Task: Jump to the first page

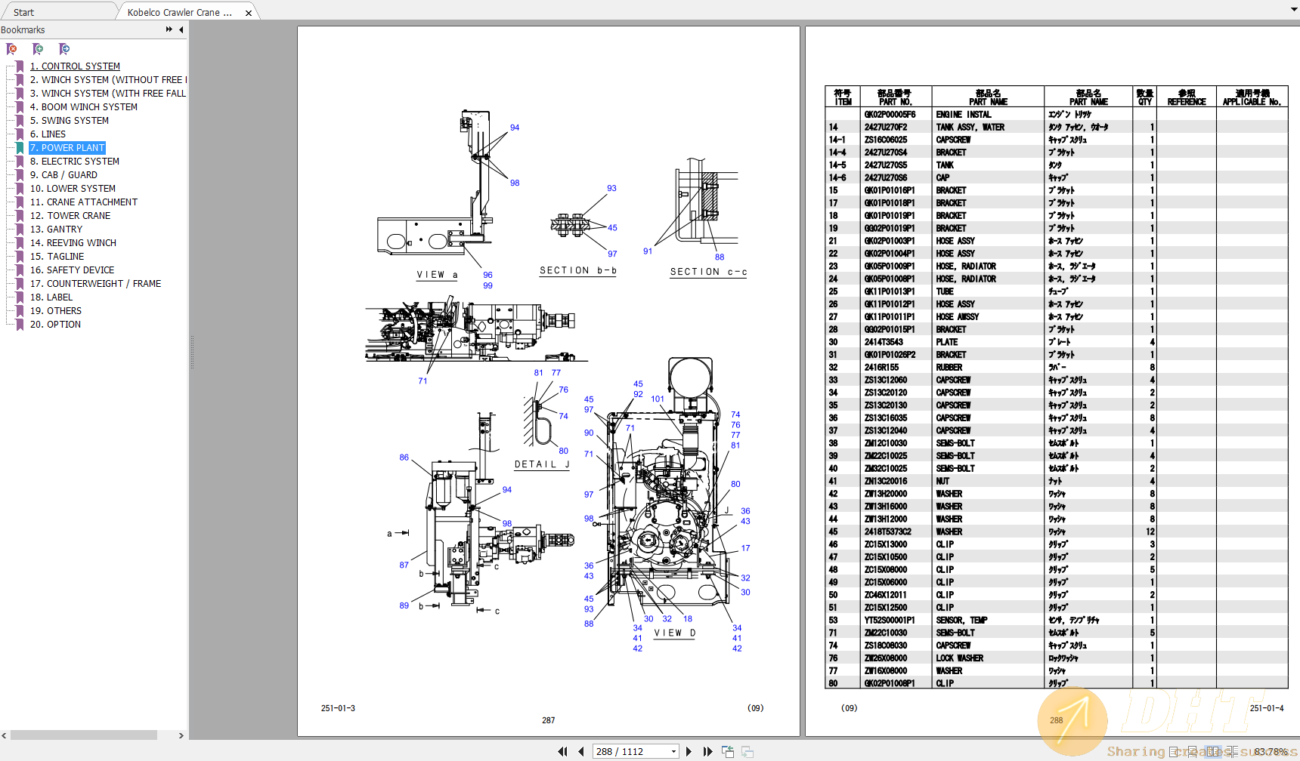Action: [x=562, y=751]
